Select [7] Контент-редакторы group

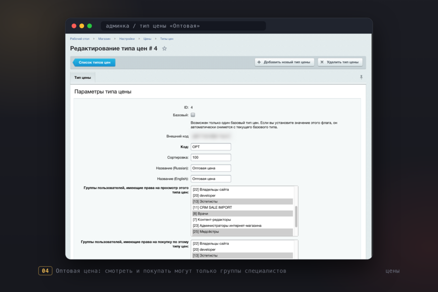[x=242, y=219]
